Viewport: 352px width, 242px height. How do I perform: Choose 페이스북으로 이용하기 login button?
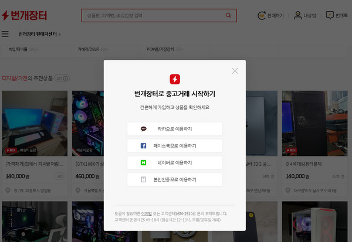pyautogui.click(x=175, y=146)
